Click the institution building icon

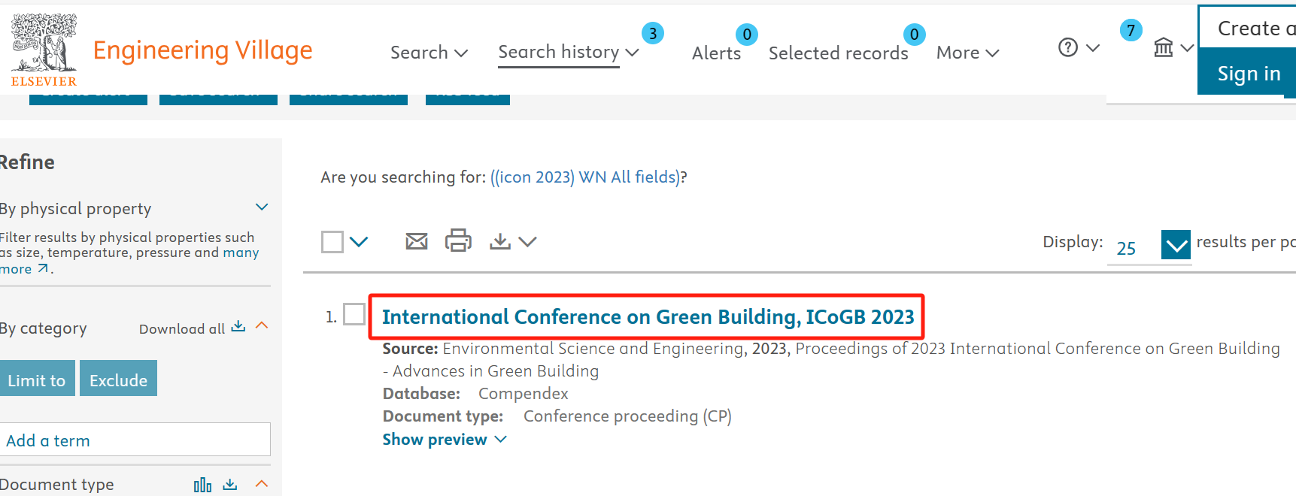click(1164, 48)
